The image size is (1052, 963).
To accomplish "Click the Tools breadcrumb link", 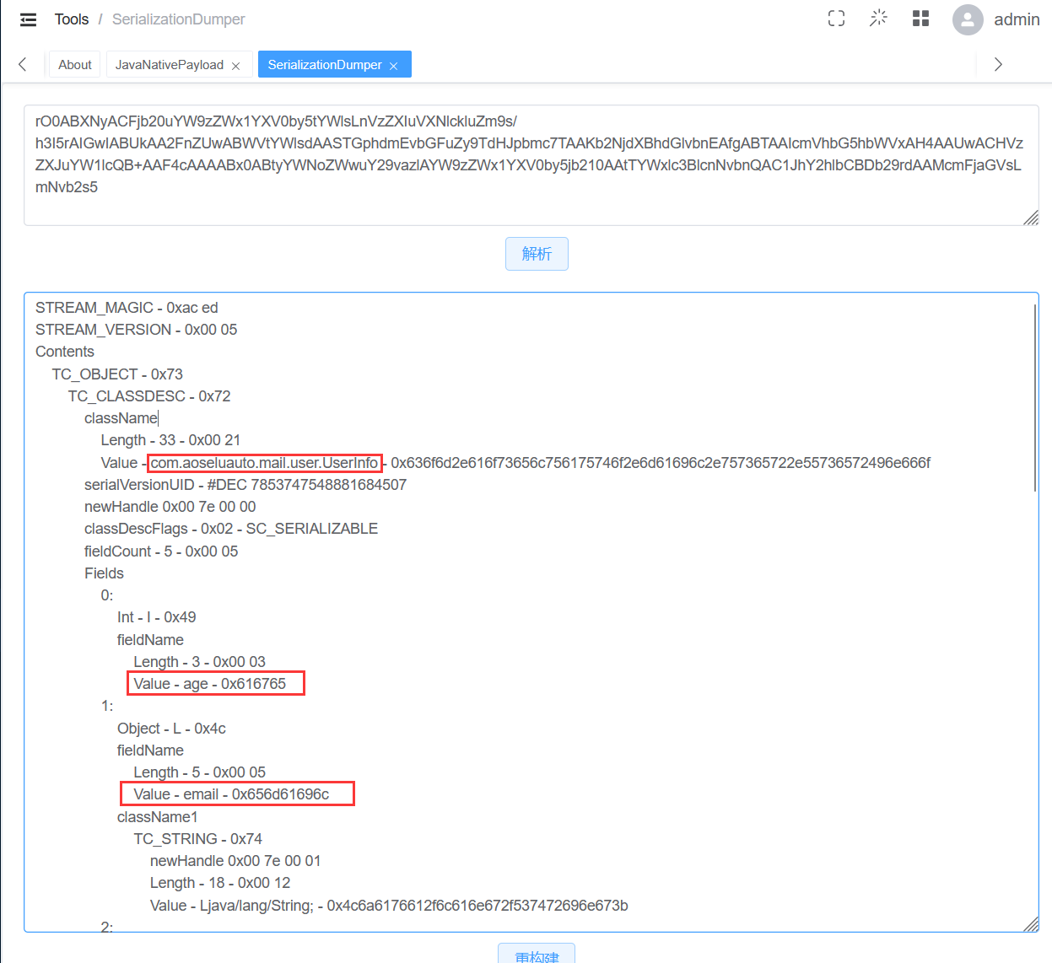I will 72,19.
